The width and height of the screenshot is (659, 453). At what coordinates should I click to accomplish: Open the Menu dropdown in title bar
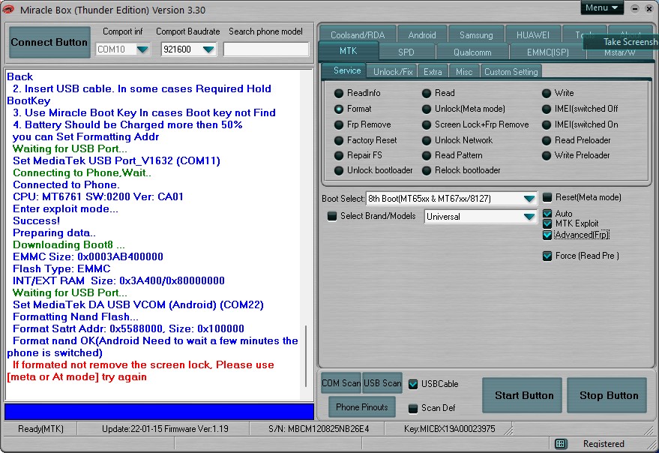(602, 8)
